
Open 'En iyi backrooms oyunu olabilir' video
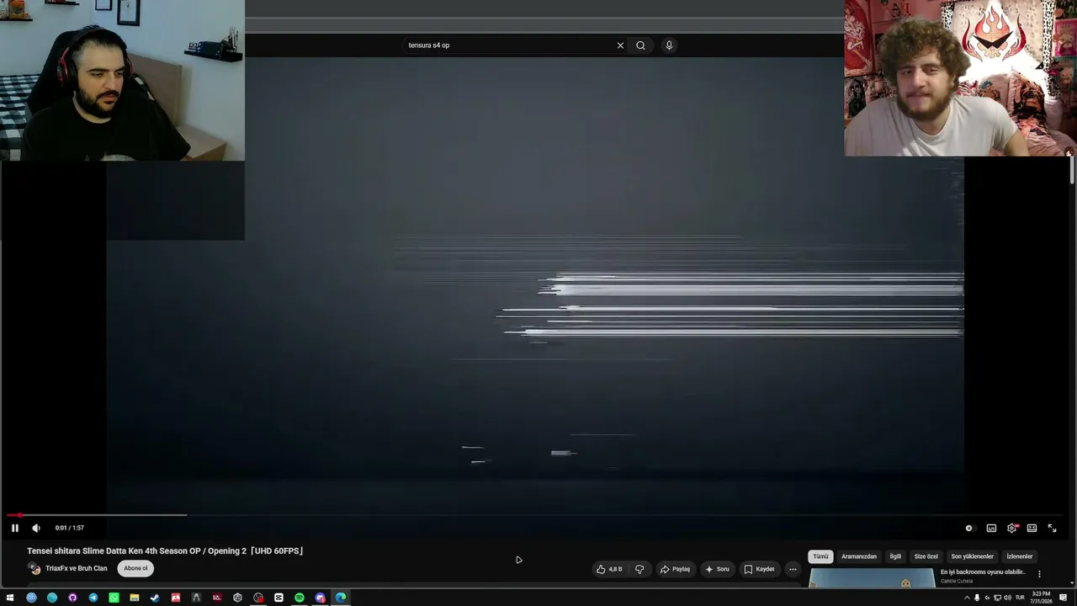pos(983,572)
